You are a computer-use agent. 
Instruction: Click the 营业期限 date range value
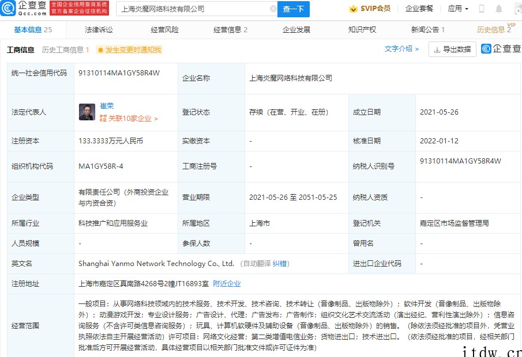coord(293,197)
